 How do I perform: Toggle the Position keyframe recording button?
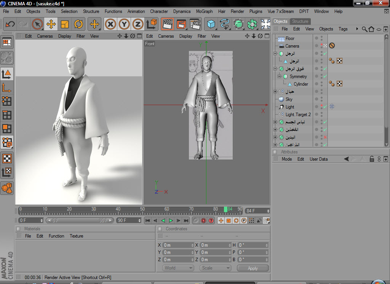(x=221, y=220)
